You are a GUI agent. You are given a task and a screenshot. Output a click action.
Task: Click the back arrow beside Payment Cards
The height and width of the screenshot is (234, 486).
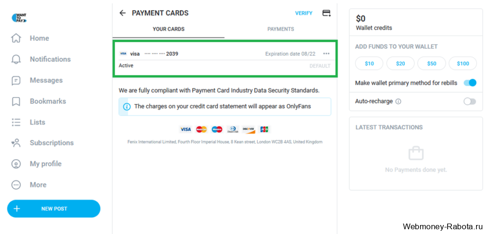122,13
